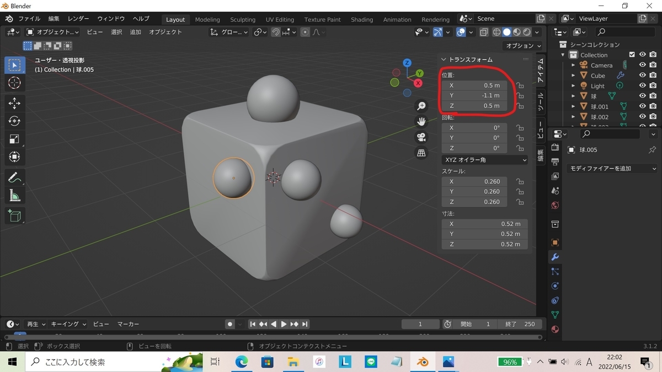Disable Cube in renders via camera icon

click(653, 76)
